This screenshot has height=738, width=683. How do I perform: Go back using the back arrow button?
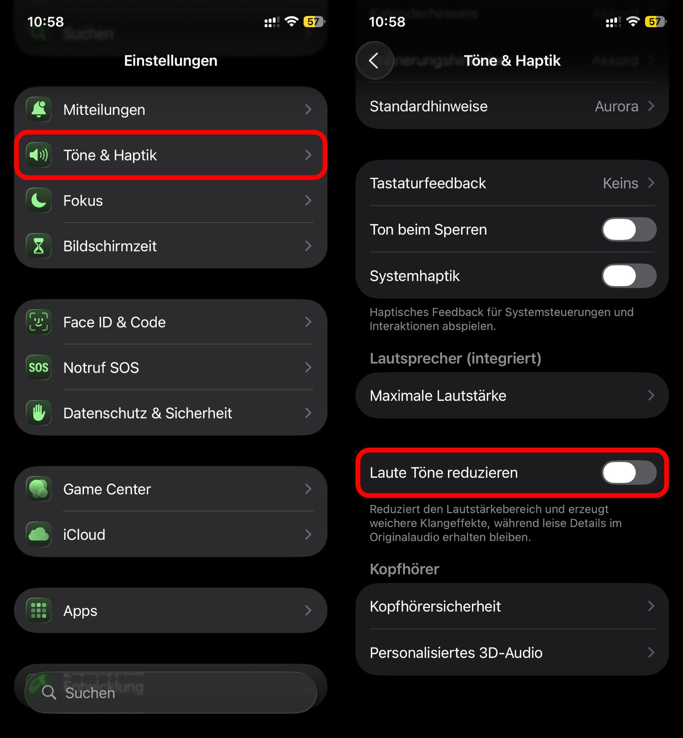pyautogui.click(x=375, y=61)
